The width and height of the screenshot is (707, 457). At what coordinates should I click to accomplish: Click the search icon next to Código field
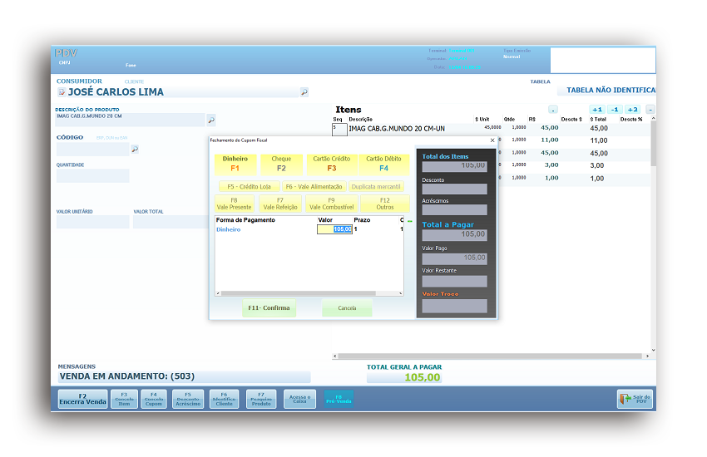tap(135, 150)
